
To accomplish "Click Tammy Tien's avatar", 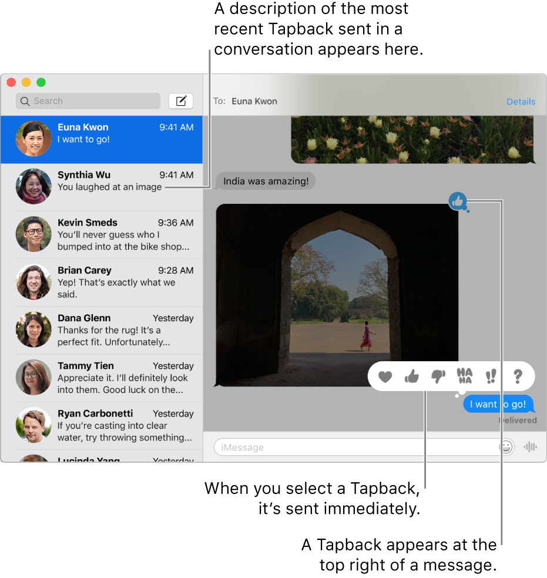I will click(x=33, y=377).
